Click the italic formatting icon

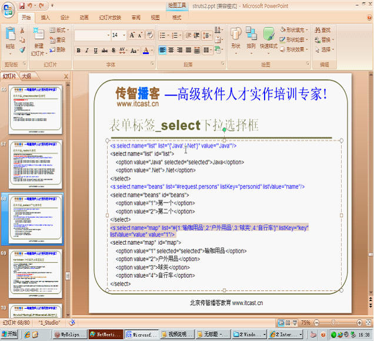[x=86, y=50]
